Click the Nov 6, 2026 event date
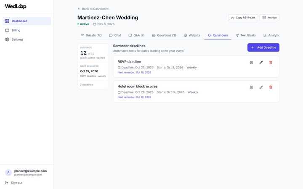The width and height of the screenshot is (303, 189). (106, 24)
